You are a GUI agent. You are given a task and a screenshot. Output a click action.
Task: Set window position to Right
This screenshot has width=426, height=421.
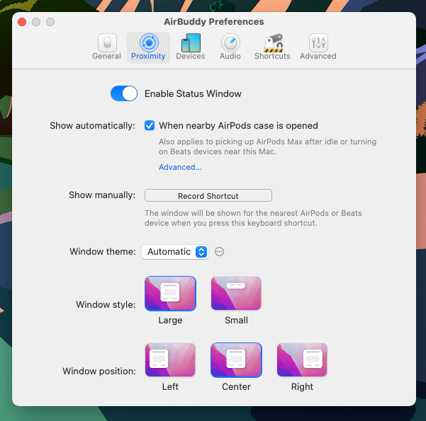tap(302, 360)
